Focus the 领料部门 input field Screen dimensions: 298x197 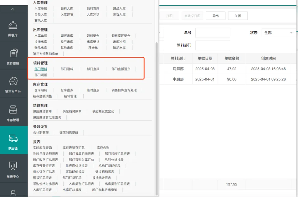212,45
